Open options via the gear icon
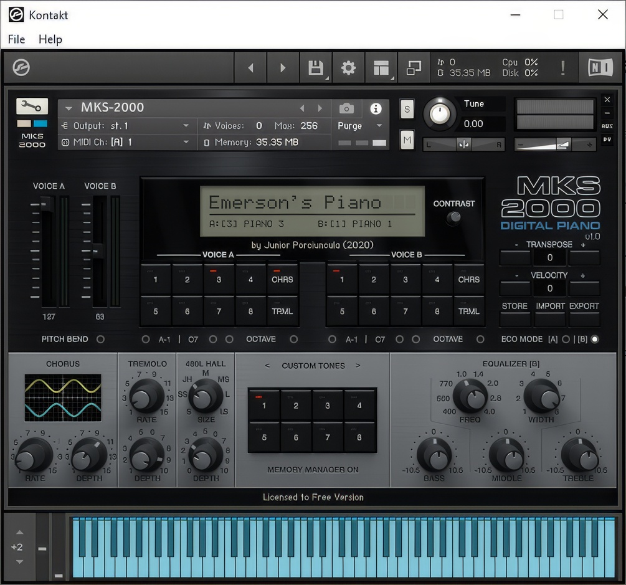This screenshot has height=585, width=626. (x=348, y=67)
